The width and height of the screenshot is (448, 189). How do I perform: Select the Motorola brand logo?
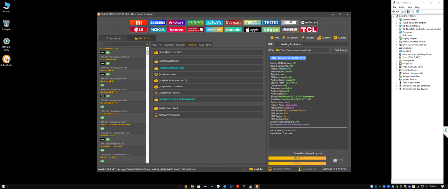coord(309,22)
